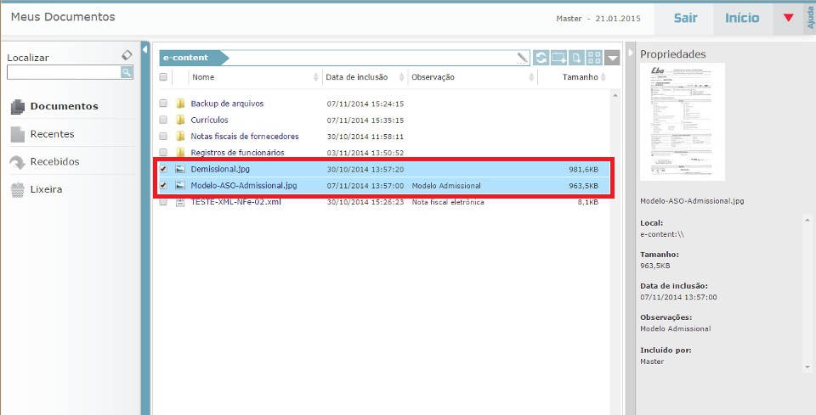Image resolution: width=816 pixels, height=415 pixels.
Task: Open the Lixeira trash section
Action: (x=45, y=189)
